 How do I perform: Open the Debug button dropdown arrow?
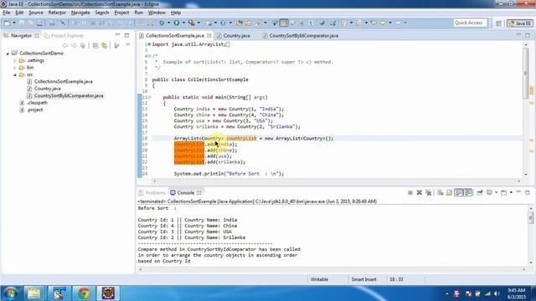pos(168,23)
